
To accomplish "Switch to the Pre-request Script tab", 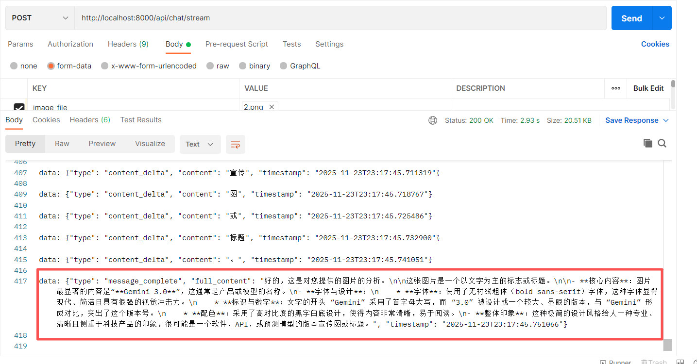I will 237,44.
